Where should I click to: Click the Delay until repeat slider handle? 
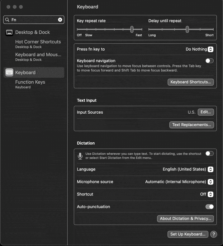coord(187,29)
